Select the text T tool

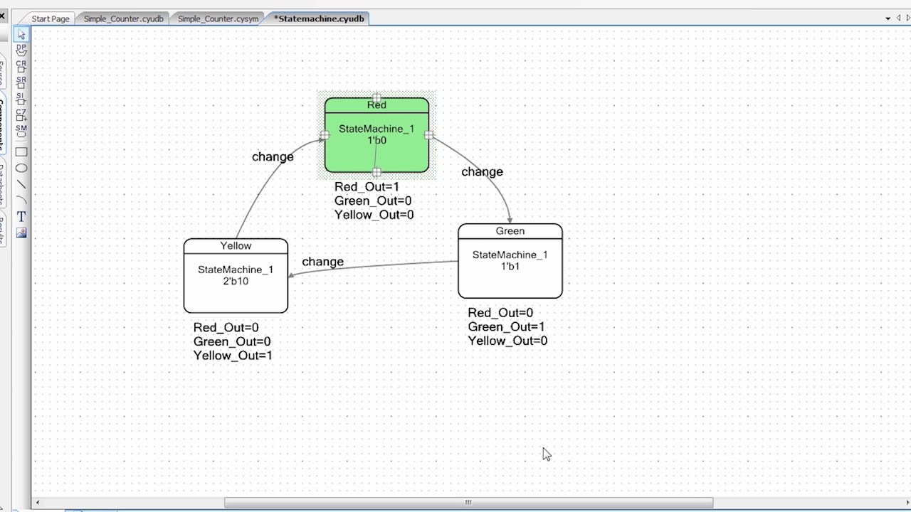[21, 216]
